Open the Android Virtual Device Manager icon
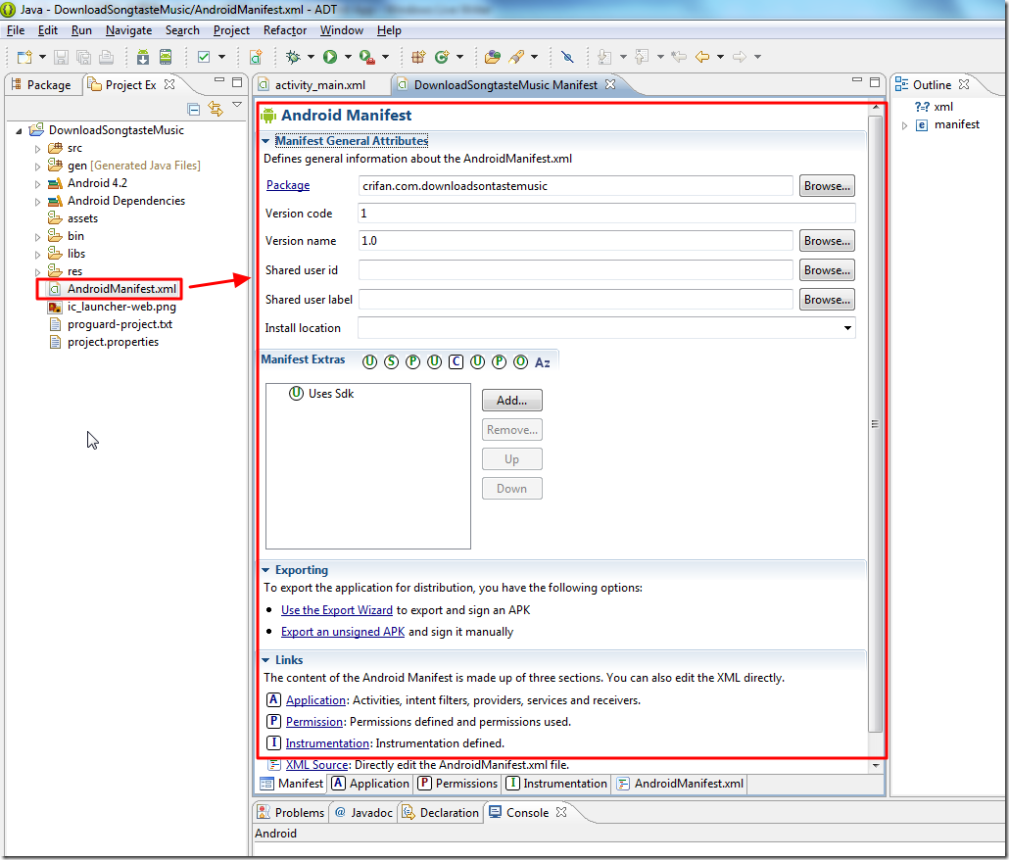This screenshot has height=860, width=1009. (x=166, y=57)
